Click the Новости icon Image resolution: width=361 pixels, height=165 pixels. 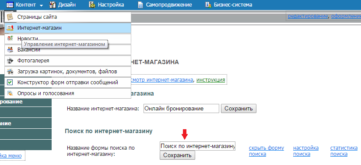point(10,38)
